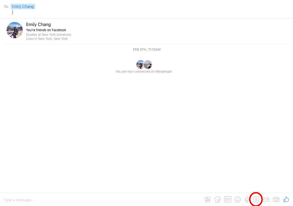Open the emoji smiley picker
This screenshot has height=206, width=293.
coord(238,200)
